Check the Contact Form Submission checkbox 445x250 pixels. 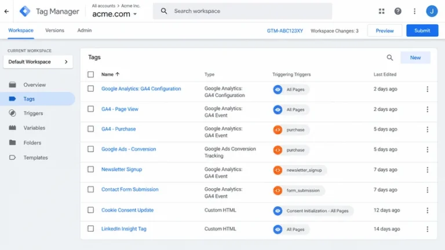point(90,189)
